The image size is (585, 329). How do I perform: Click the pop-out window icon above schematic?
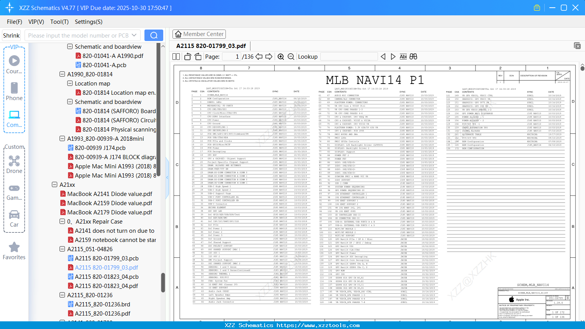[x=577, y=46]
